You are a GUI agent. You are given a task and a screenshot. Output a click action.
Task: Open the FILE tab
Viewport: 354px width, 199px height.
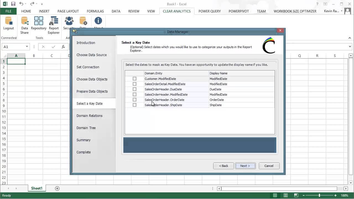click(x=8, y=11)
